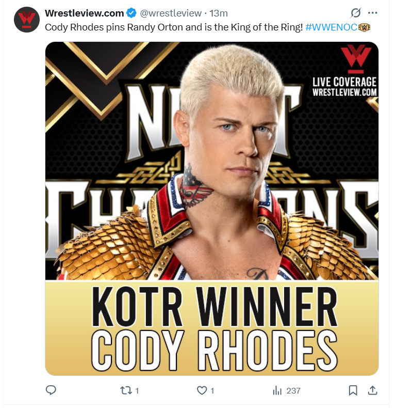Like the tweet with the heart icon

tap(202, 390)
